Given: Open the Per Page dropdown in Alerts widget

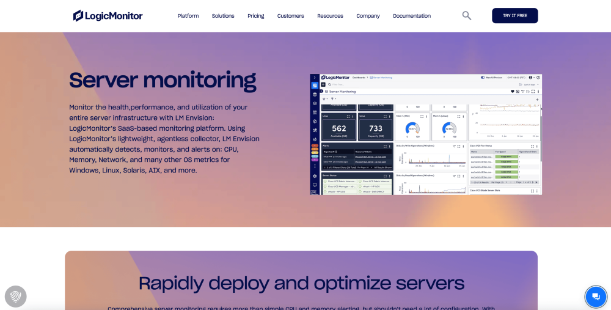Looking at the screenshot, I should (364, 168).
